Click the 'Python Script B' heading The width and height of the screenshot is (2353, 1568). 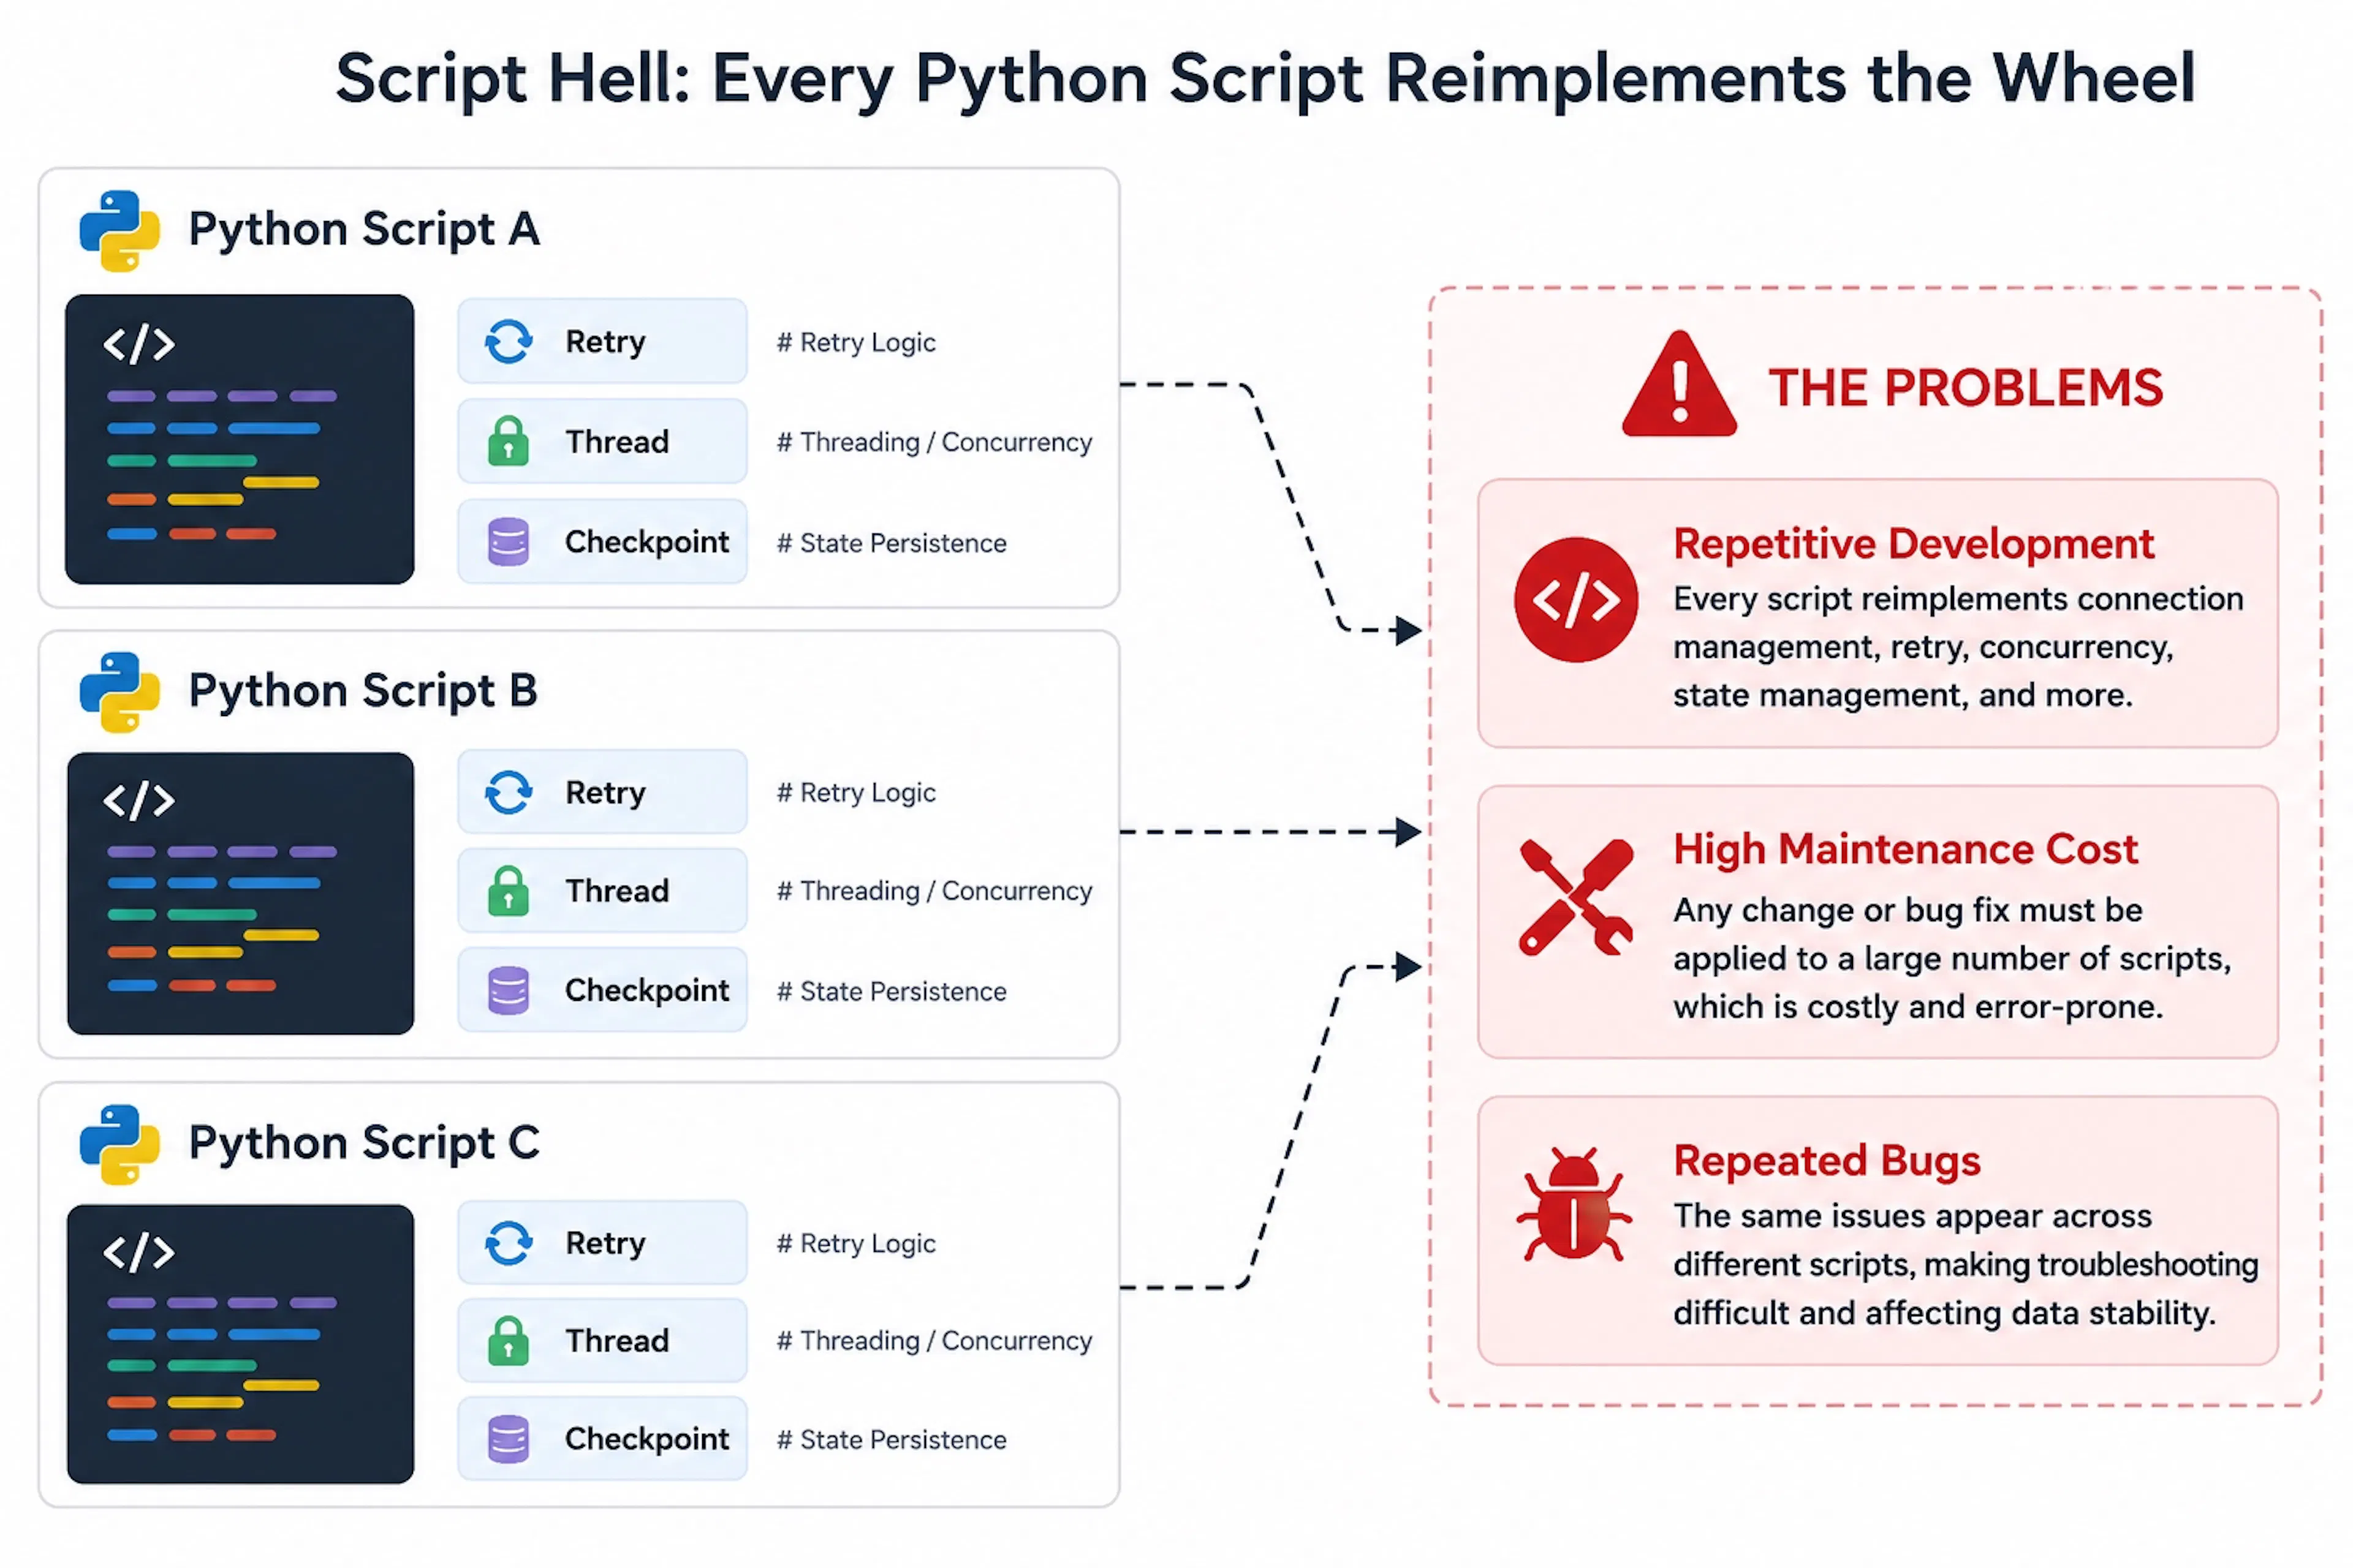click(x=363, y=692)
